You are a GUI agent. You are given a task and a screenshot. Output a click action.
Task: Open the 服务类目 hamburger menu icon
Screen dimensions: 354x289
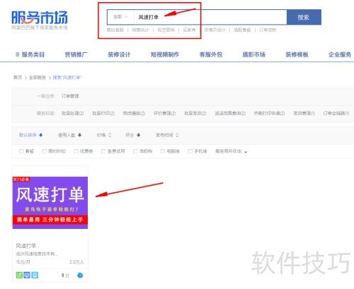click(17, 54)
